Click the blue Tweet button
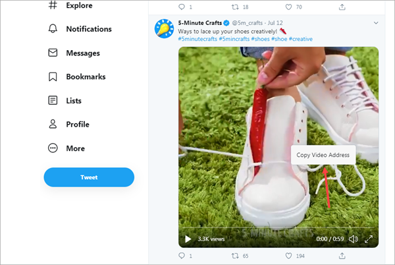Screen dimensions: 395x265 (x=89, y=177)
